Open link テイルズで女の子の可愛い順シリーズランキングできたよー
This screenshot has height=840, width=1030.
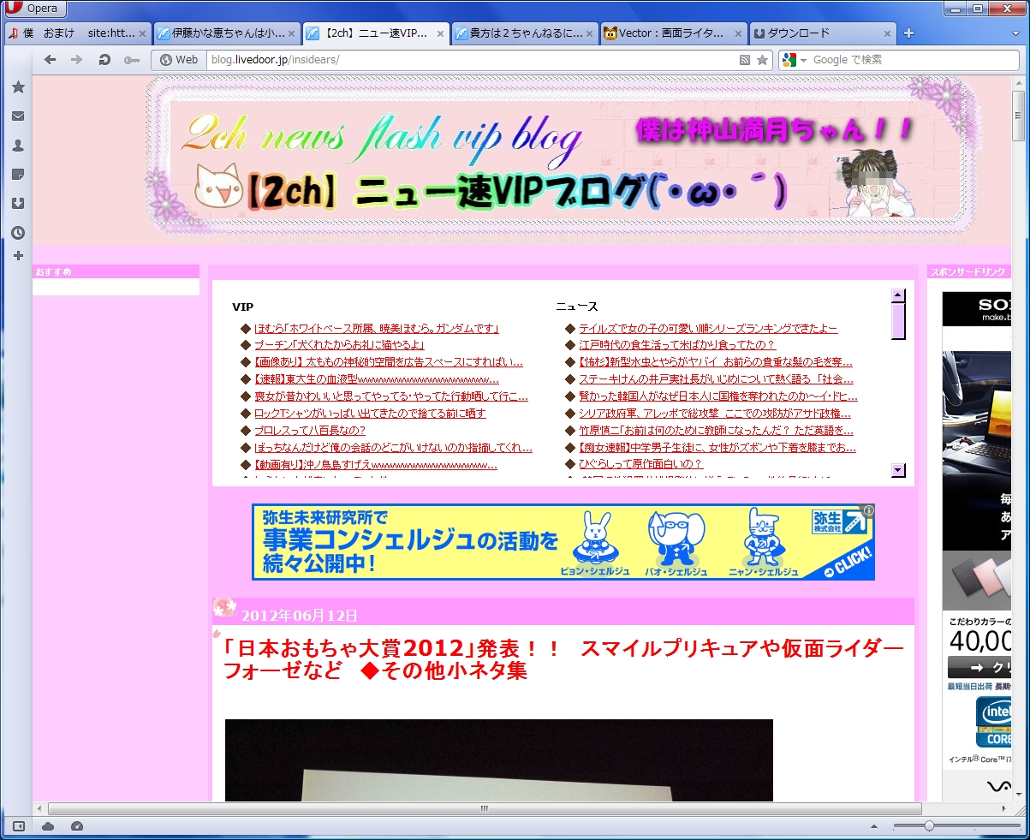coord(708,328)
